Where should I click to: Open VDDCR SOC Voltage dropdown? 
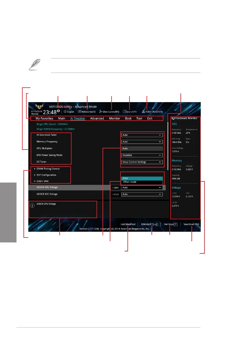[x=142, y=194]
